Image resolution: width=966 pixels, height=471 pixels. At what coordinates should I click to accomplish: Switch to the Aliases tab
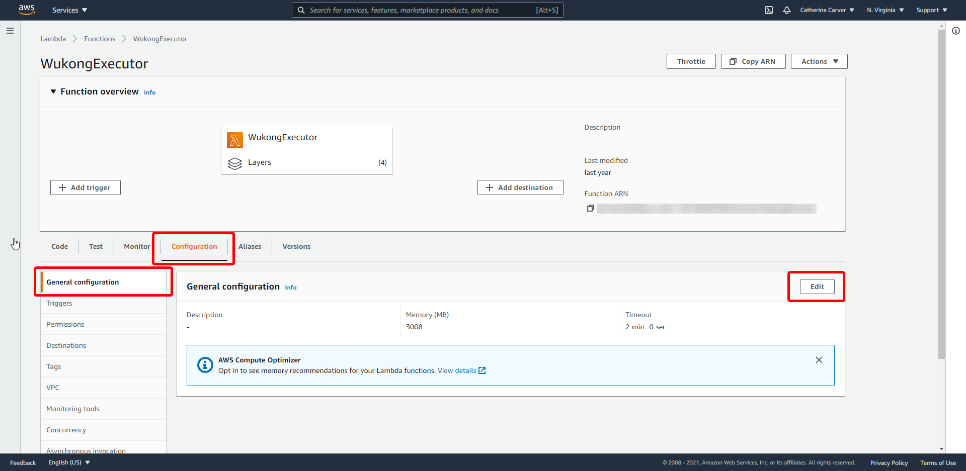coord(250,246)
